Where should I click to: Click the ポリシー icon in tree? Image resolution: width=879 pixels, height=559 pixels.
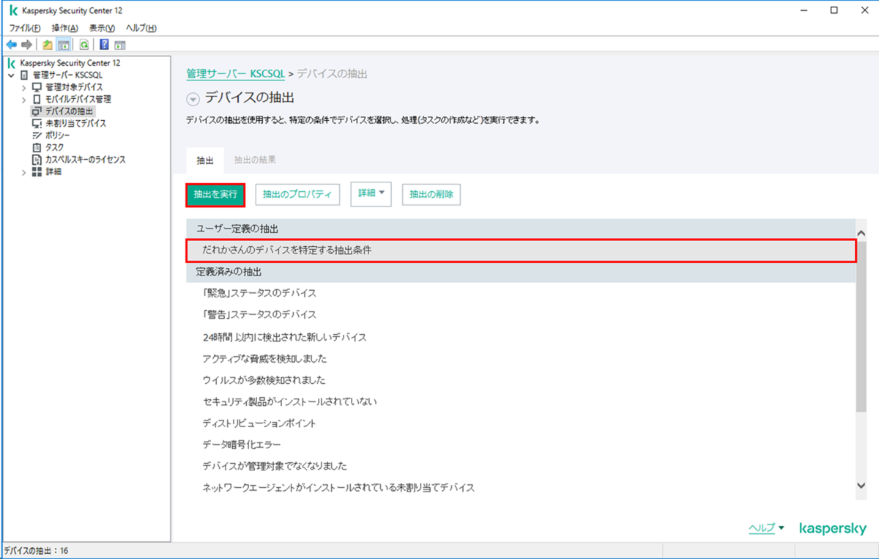(x=37, y=136)
